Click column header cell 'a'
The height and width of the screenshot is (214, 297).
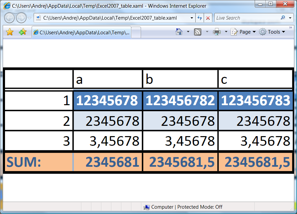[x=108, y=79]
